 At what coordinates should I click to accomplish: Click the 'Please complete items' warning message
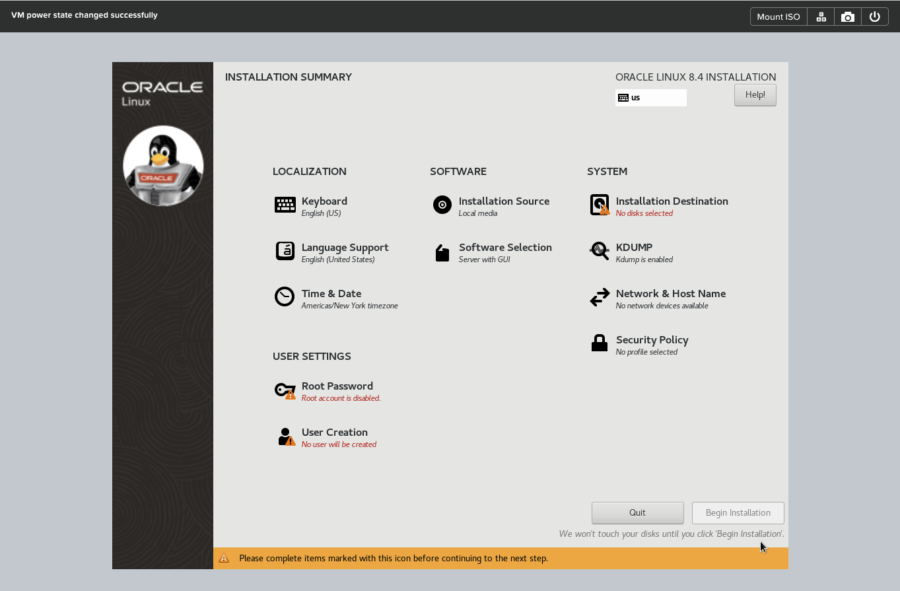(x=394, y=558)
